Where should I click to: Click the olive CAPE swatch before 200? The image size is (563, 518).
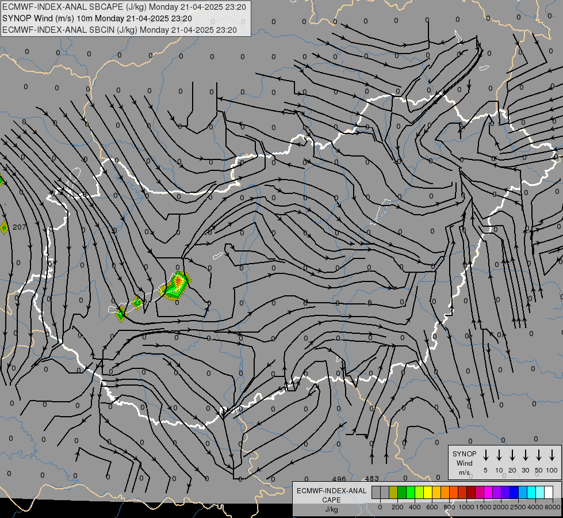pyautogui.click(x=393, y=492)
